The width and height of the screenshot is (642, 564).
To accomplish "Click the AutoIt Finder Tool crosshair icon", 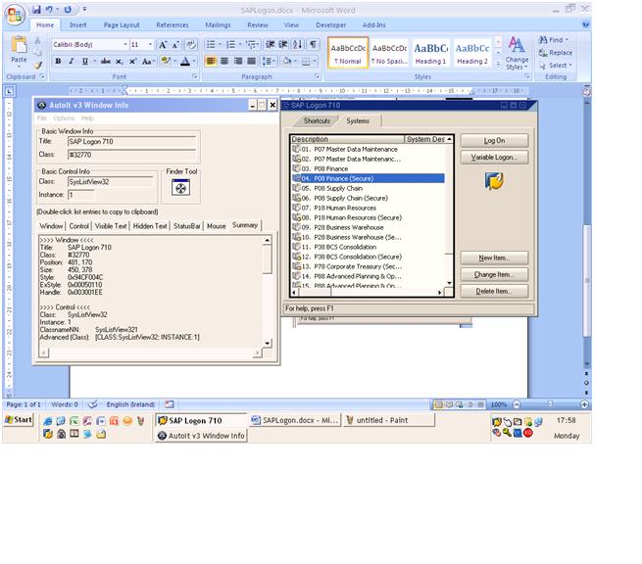I will click(x=180, y=188).
